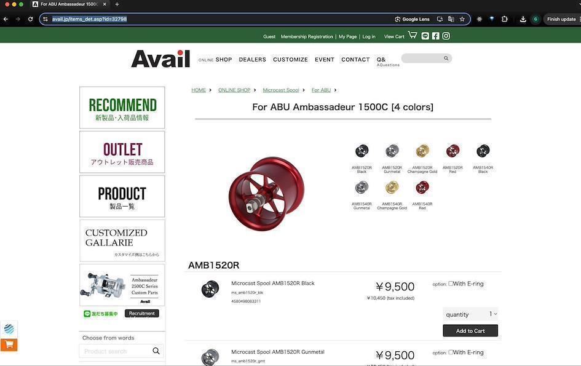The width and height of the screenshot is (581, 366).
Task: Select the AMB1540R Red spool thumbnail
Action: point(422,188)
